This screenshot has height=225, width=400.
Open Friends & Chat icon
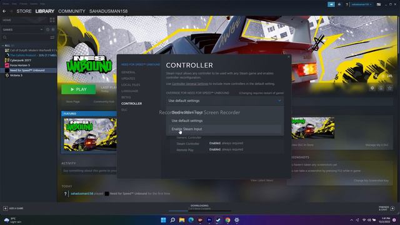[392, 208]
